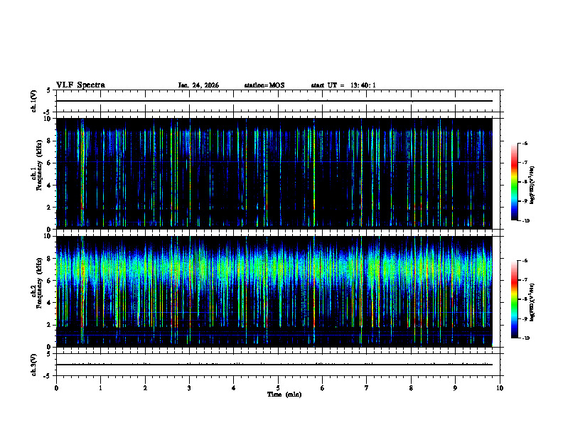Click the "station=MOS" header label
This screenshot has height=435, width=563.
[x=264, y=85]
